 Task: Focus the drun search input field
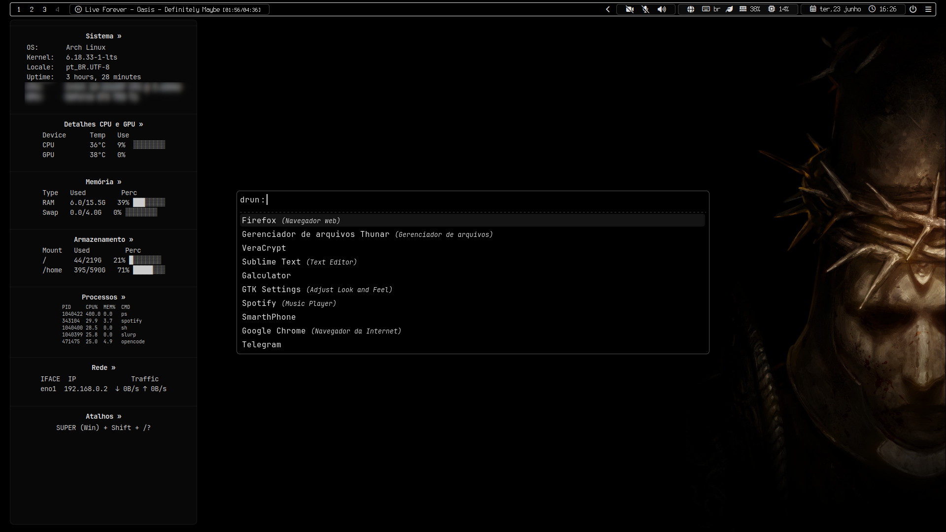coord(473,199)
